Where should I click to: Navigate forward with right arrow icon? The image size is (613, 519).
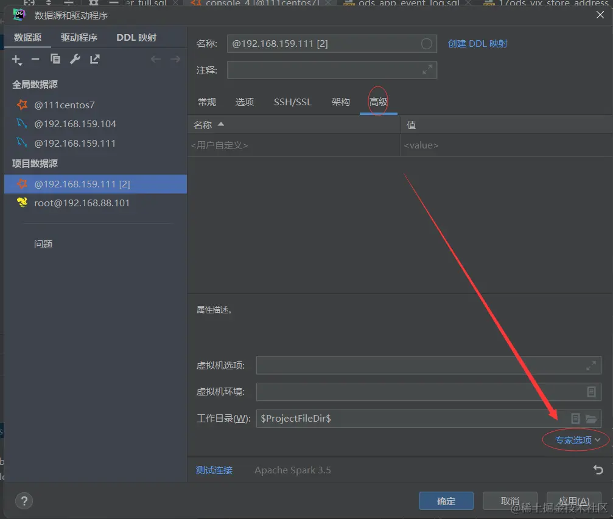click(175, 59)
